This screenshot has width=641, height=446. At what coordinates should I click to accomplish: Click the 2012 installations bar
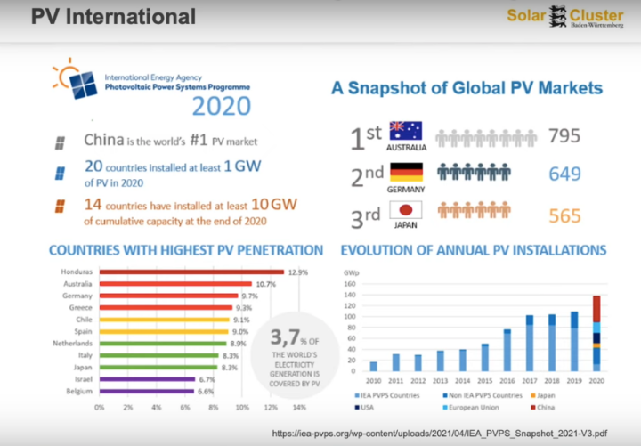click(x=418, y=363)
